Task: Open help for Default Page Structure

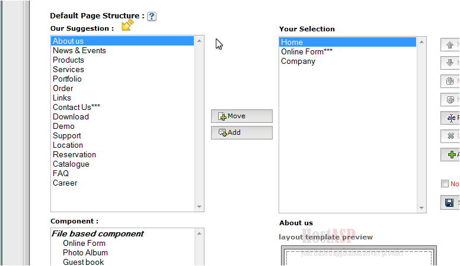Action: pyautogui.click(x=152, y=17)
